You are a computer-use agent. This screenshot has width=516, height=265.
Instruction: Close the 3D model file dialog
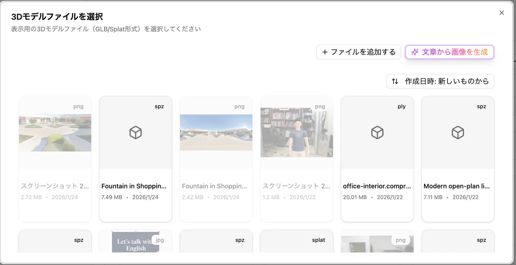tap(501, 13)
